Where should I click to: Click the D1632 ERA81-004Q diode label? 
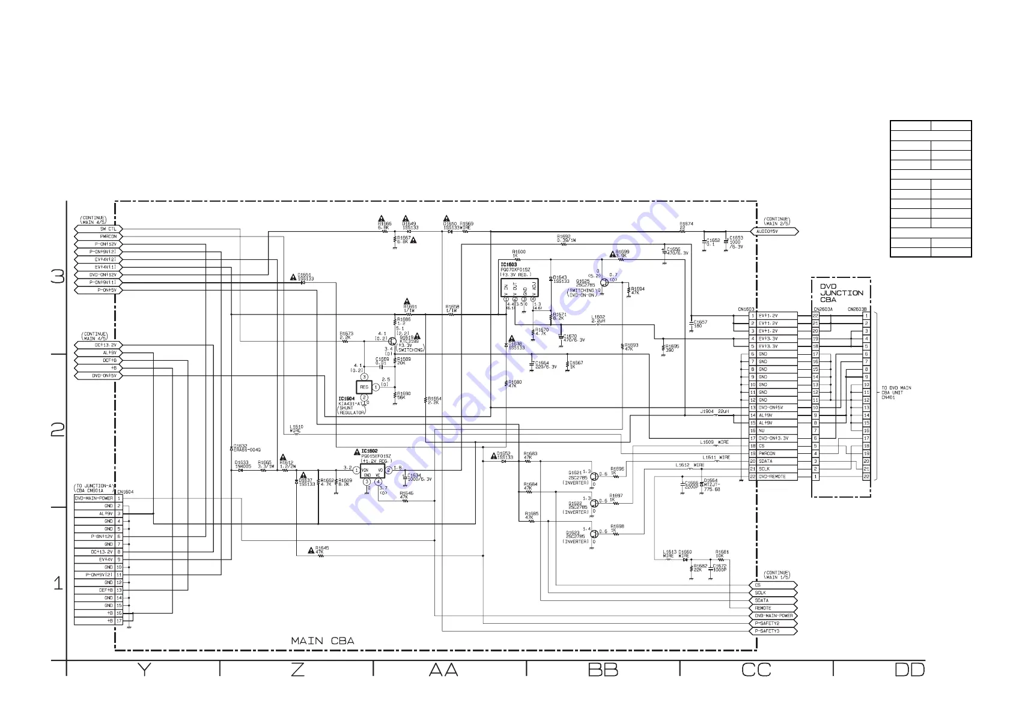pos(247,448)
